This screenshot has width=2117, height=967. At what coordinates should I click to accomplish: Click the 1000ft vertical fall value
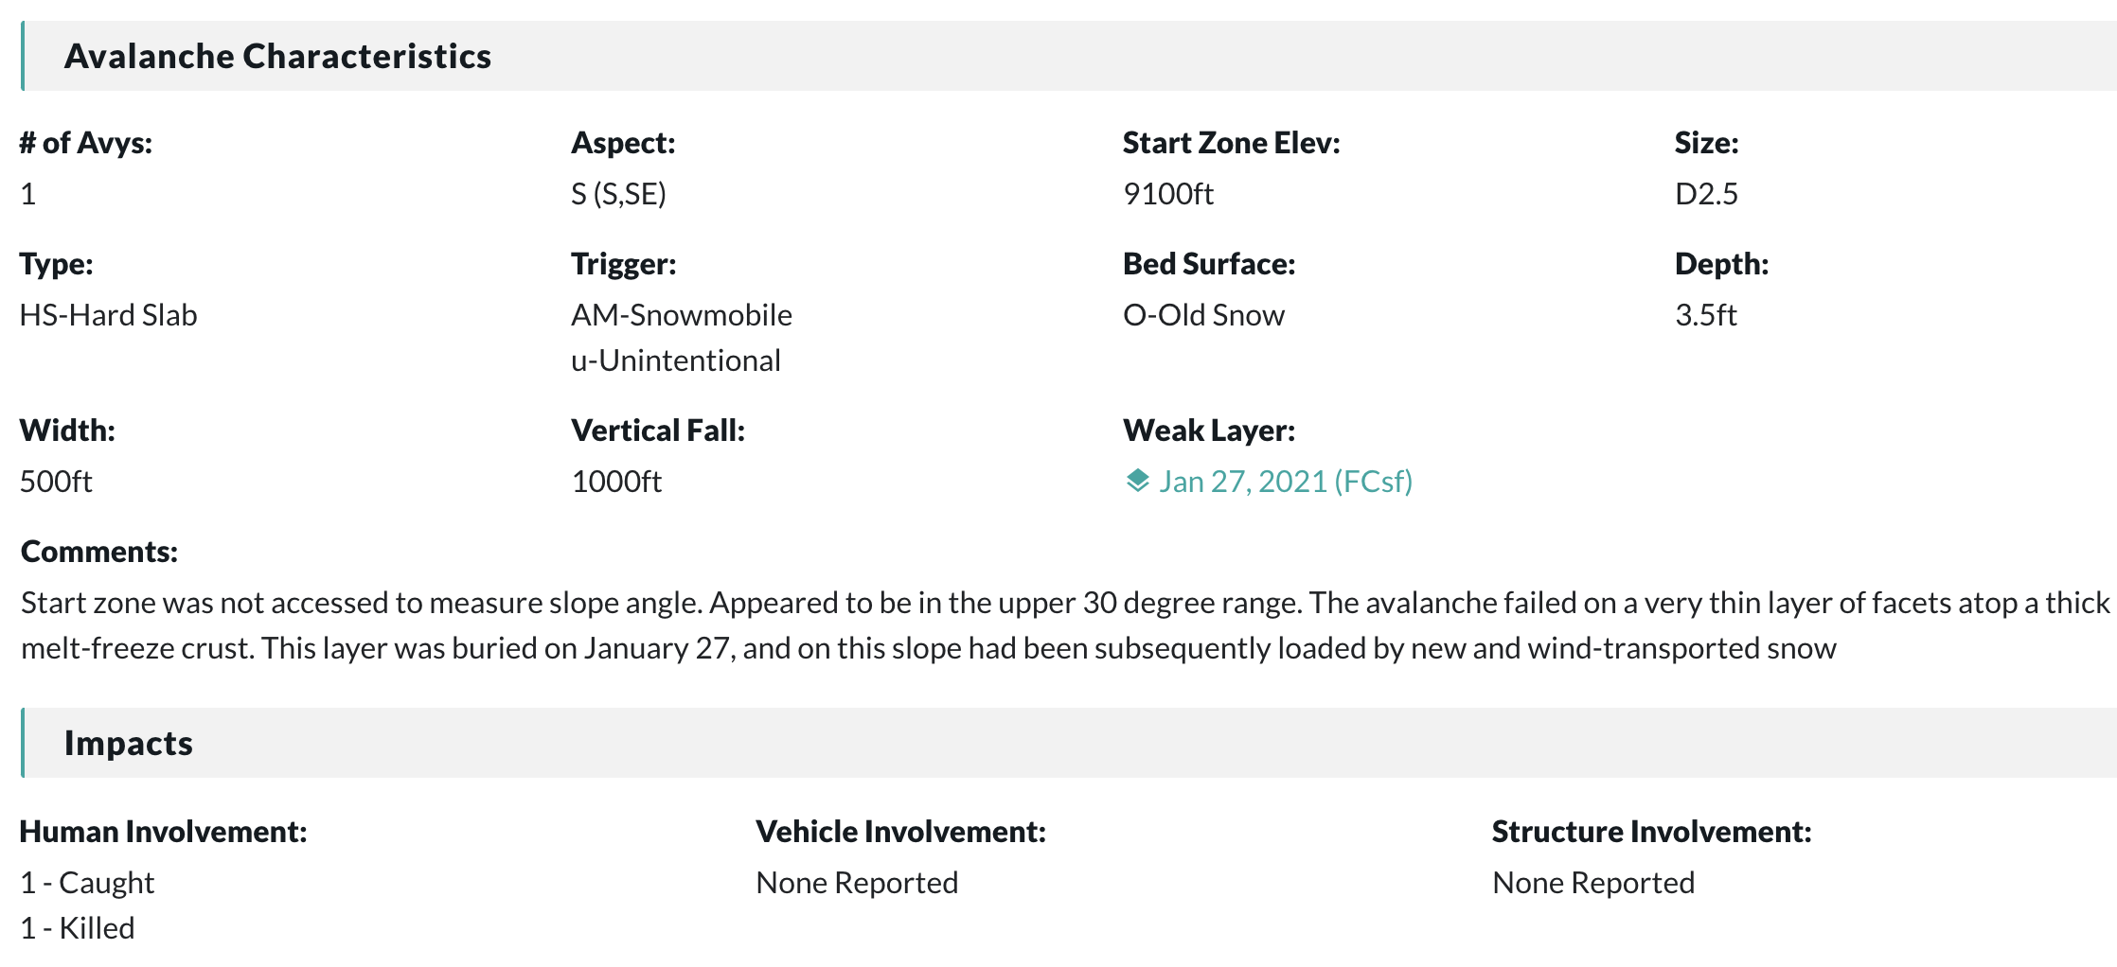coord(616,482)
